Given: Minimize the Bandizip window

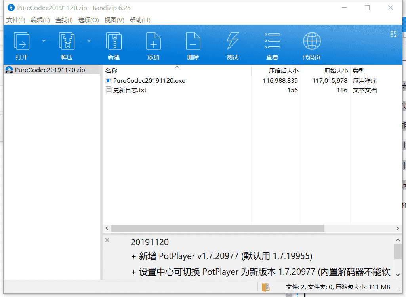Looking at the screenshot, I should (344, 8).
